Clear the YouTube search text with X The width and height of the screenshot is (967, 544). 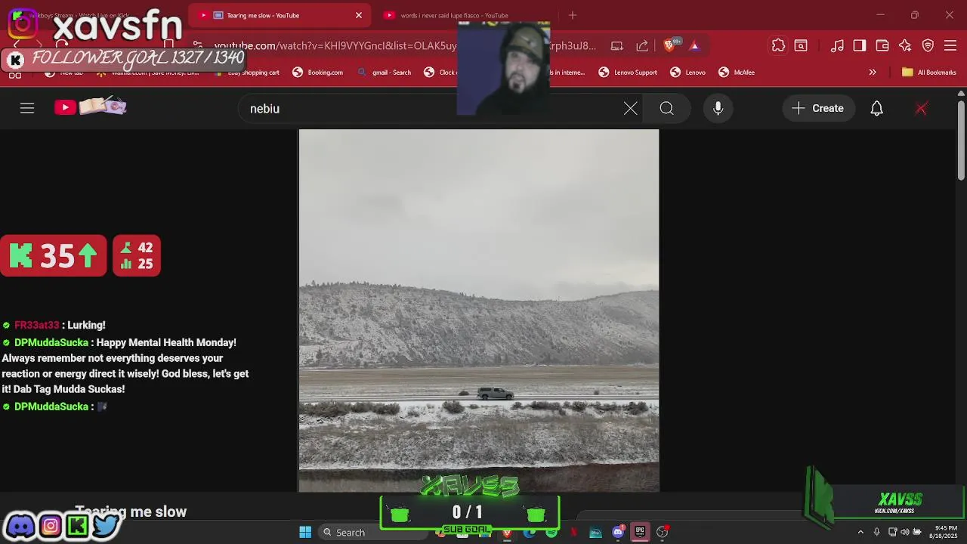point(630,108)
